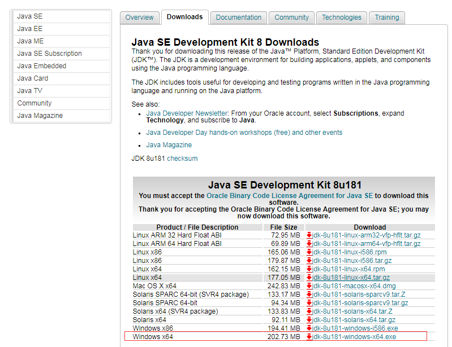The height and width of the screenshot is (347, 452).
Task: Click red download arrow for linux-arm64 tar.gz
Action: [309, 244]
